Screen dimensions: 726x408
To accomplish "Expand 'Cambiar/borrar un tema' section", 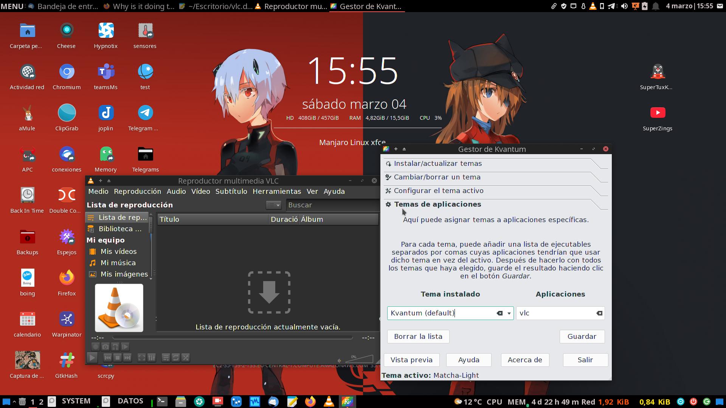I will click(495, 177).
